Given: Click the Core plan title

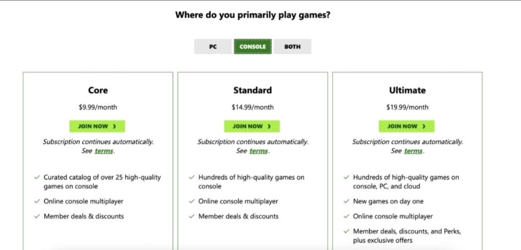Looking at the screenshot, I should (98, 90).
